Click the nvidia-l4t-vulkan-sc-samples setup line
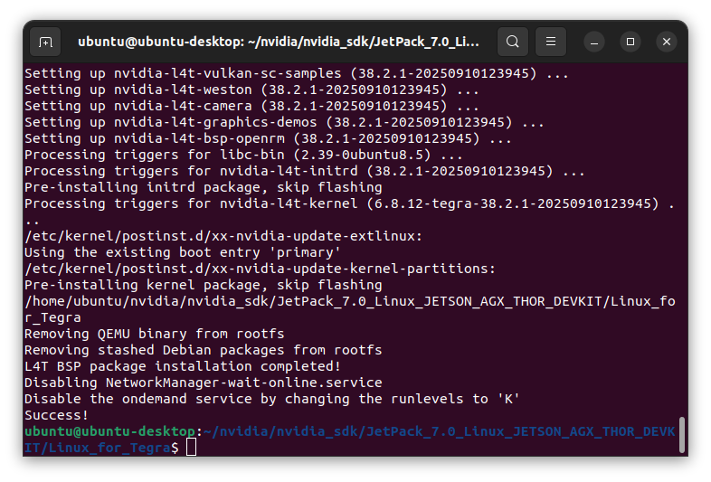Image resolution: width=711 pixels, height=482 pixels. [x=297, y=73]
